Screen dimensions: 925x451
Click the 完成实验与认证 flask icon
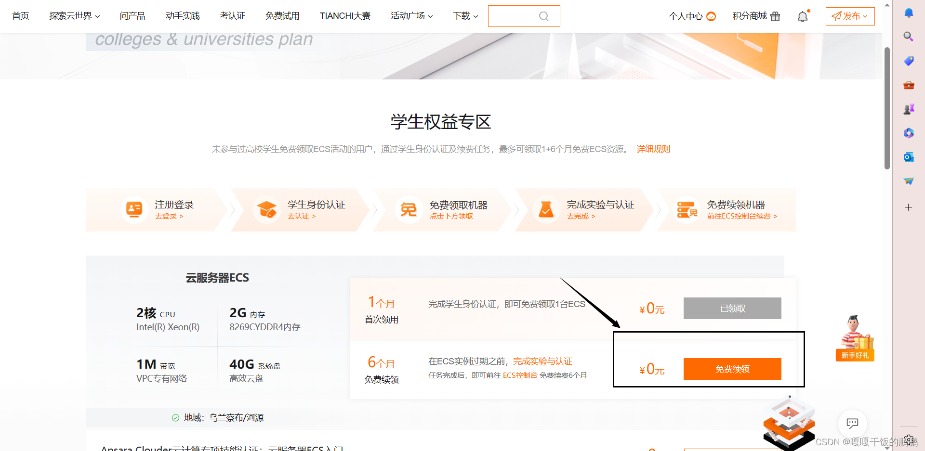(x=546, y=210)
